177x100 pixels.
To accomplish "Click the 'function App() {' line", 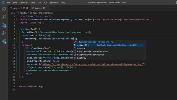I will [x=30, y=29].
